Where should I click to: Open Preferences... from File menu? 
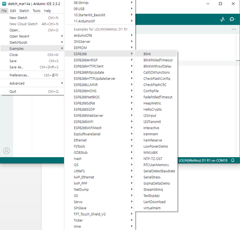[32, 75]
